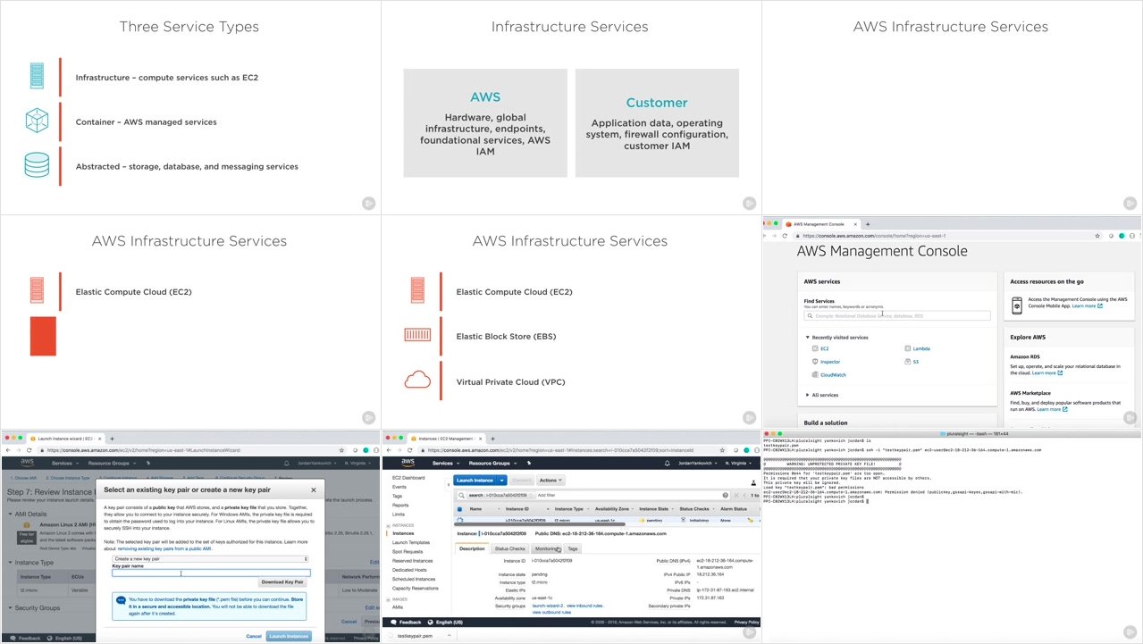Open Resource Groups dropdown in Instances window
1143x644 pixels.
click(492, 464)
